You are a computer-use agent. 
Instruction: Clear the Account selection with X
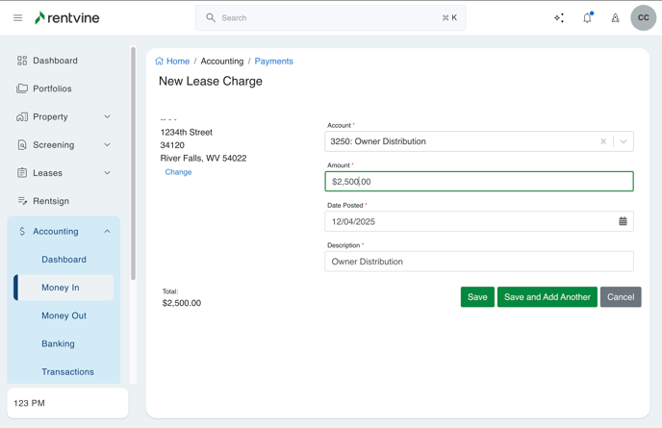pos(603,141)
